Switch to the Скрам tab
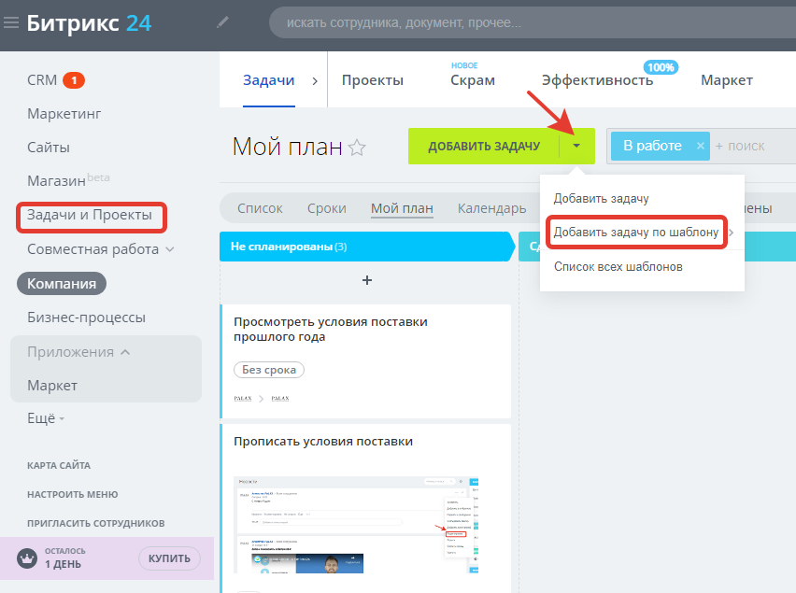The width and height of the screenshot is (796, 593). [x=473, y=80]
